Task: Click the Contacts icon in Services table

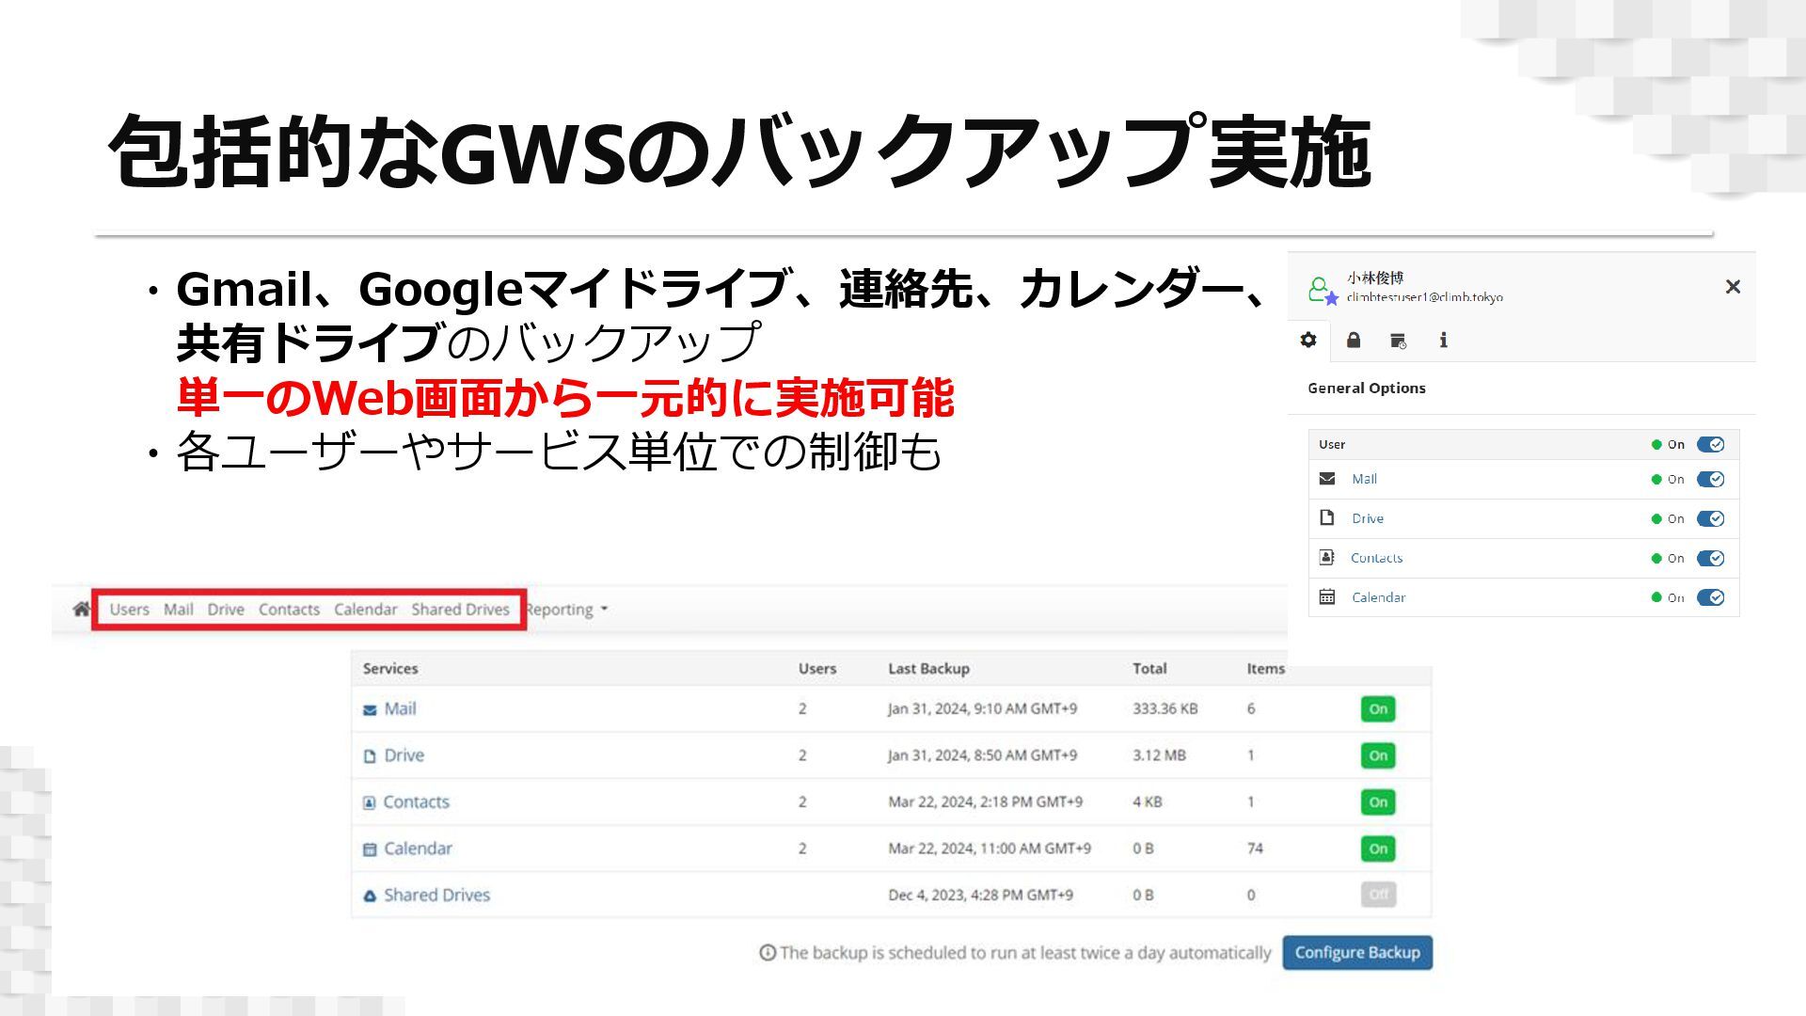Action: coord(370,803)
